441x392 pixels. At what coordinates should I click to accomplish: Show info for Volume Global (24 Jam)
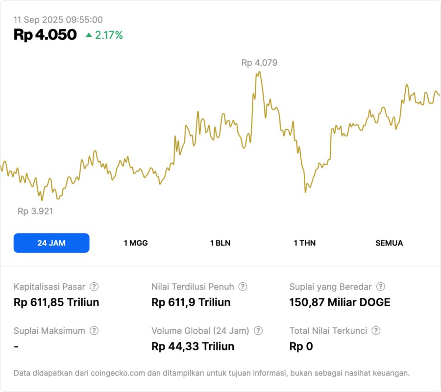[x=258, y=331]
